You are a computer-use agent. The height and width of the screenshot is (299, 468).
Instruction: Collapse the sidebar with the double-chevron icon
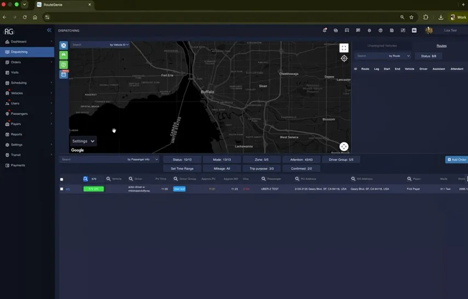click(49, 30)
